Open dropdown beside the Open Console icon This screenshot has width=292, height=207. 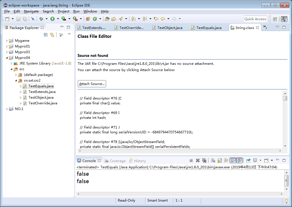pyautogui.click(x=272, y=160)
